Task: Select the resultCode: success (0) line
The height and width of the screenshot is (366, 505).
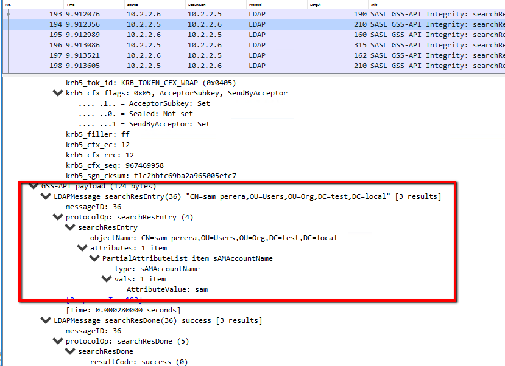Action: (x=139, y=362)
